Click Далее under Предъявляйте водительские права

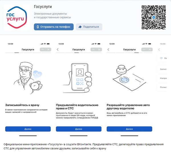pyautogui.click(x=79, y=129)
